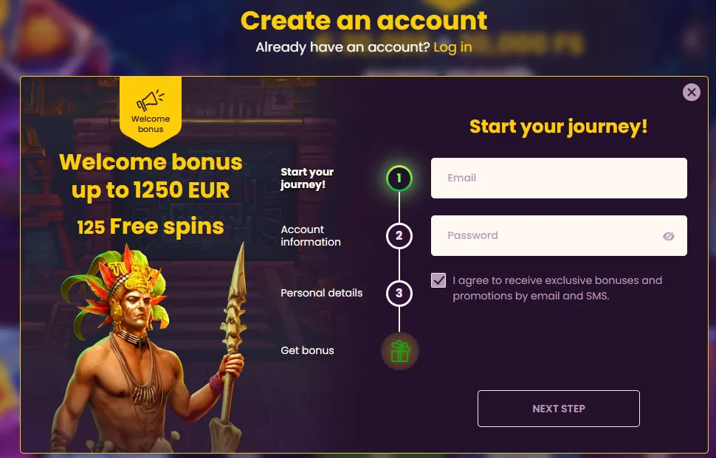The image size is (716, 458).
Task: Click the Start your journey step label
Action: [x=307, y=178]
